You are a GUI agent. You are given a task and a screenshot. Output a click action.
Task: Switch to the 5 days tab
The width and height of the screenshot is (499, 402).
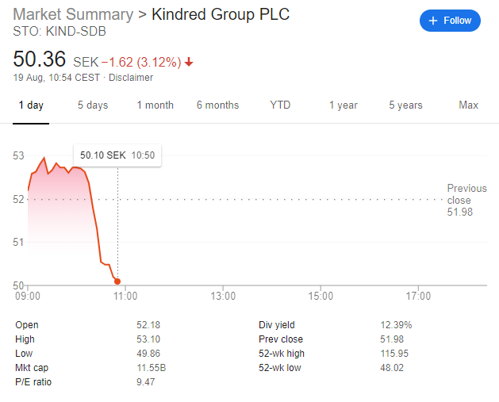[93, 105]
